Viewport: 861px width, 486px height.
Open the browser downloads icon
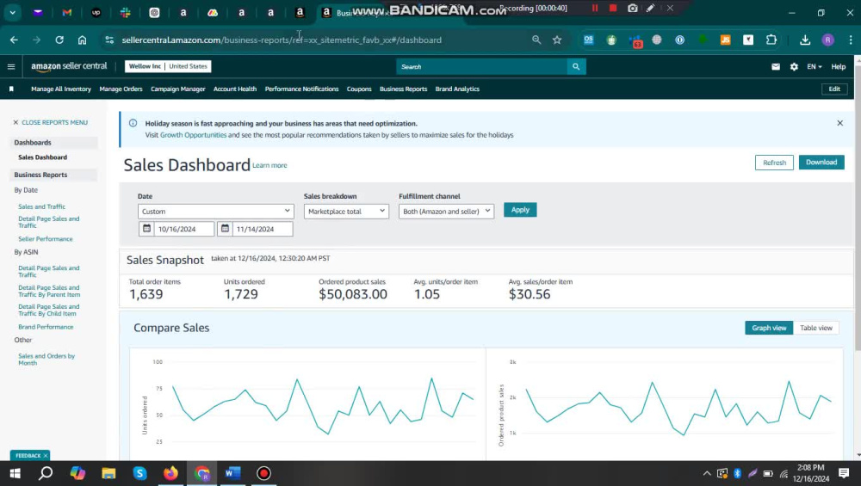tap(805, 40)
